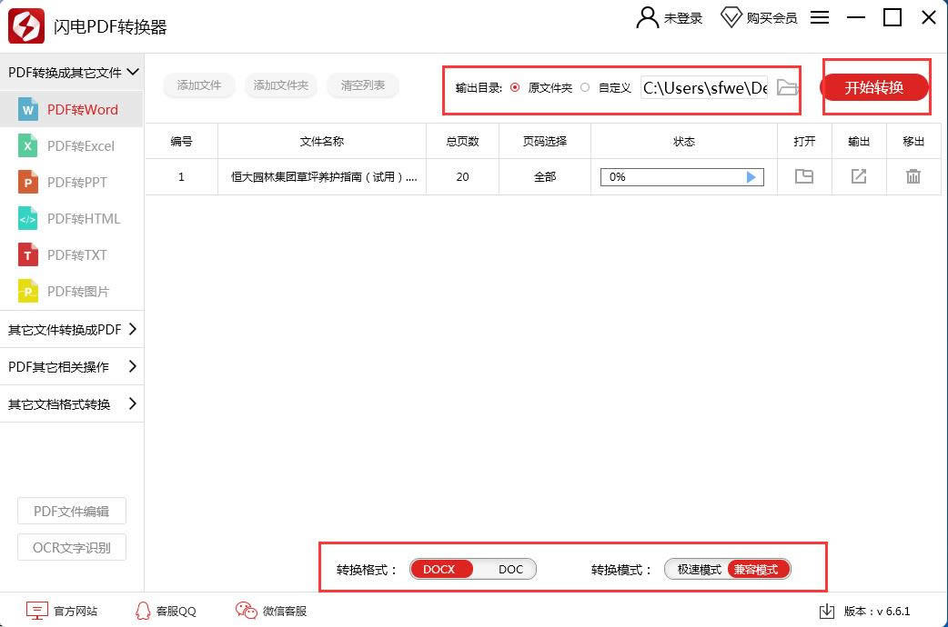Open the hamburger menu icon
The width and height of the screenshot is (948, 627).
819,17
